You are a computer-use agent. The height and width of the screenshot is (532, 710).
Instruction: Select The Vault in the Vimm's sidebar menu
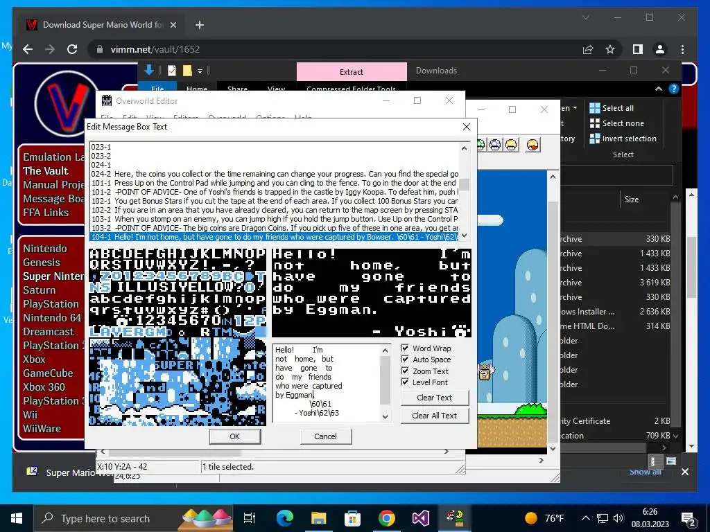click(x=46, y=171)
